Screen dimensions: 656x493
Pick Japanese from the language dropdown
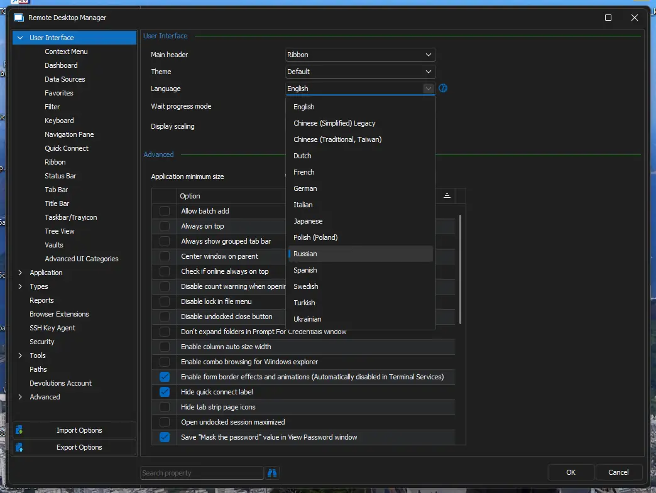[x=360, y=221]
